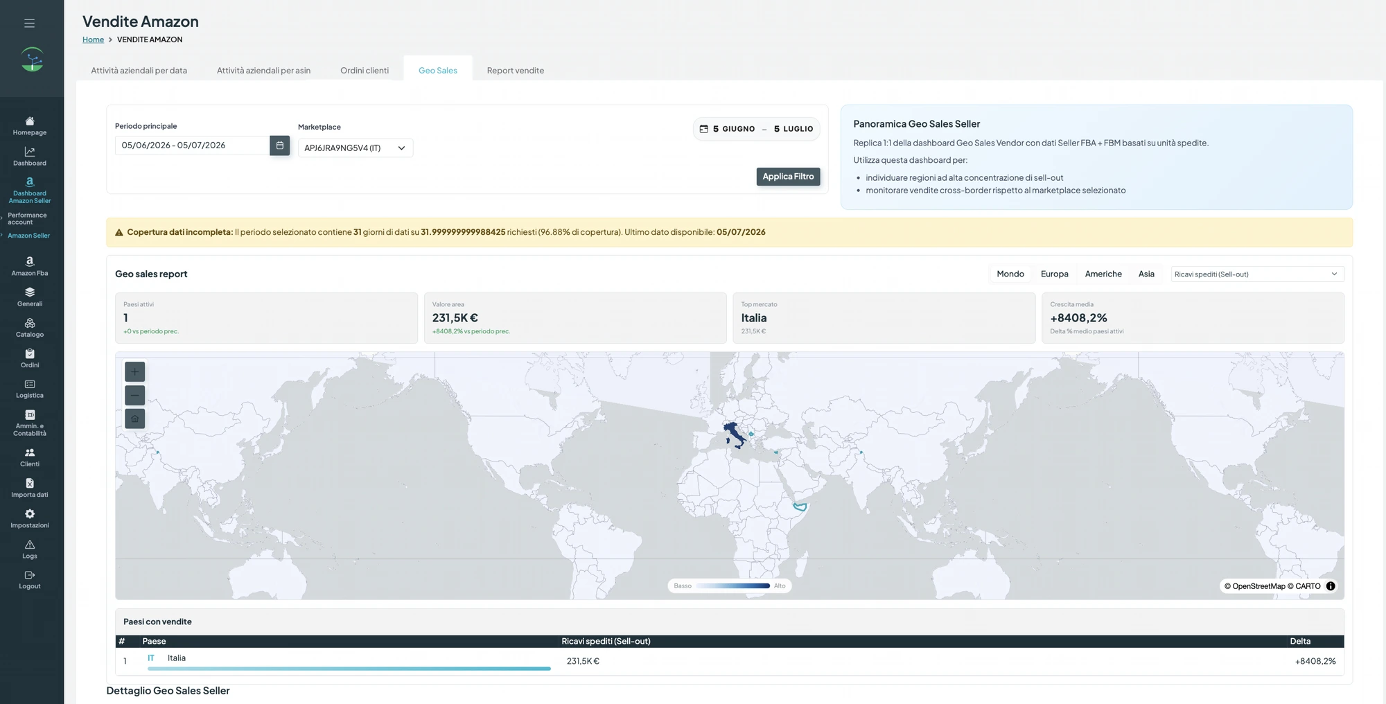
Task: Zoom out on the map
Action: coord(135,396)
